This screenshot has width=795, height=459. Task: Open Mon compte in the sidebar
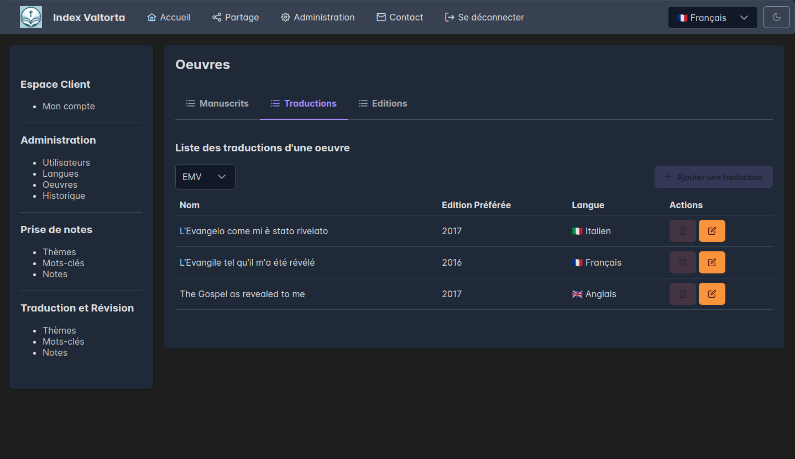point(69,106)
